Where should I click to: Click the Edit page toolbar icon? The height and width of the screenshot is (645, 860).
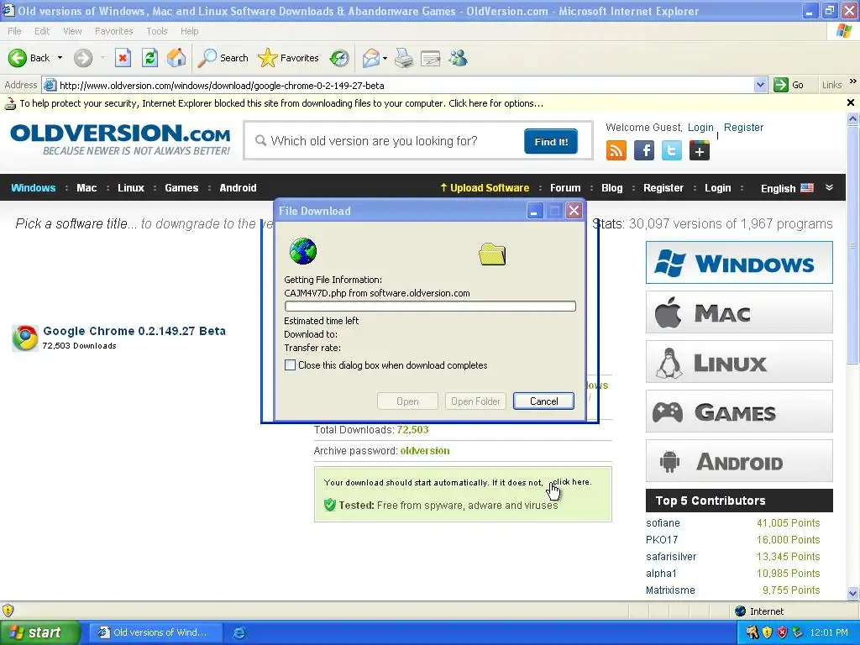click(431, 58)
